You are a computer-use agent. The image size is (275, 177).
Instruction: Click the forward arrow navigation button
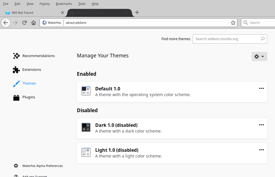coord(15,23)
